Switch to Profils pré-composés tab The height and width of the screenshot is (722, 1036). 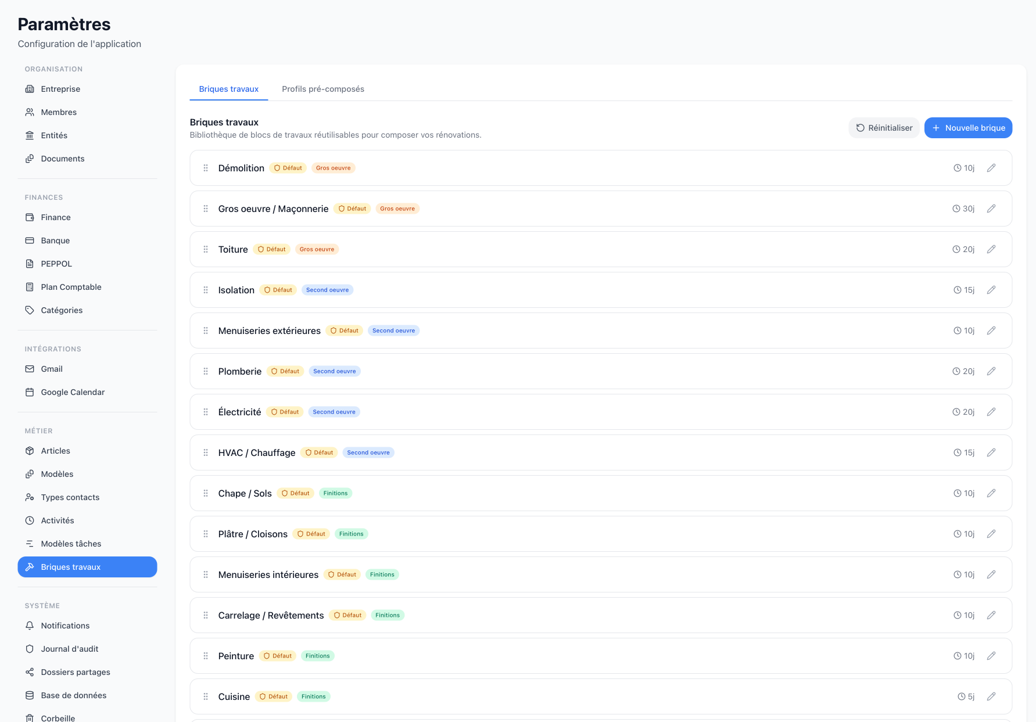[x=323, y=89]
